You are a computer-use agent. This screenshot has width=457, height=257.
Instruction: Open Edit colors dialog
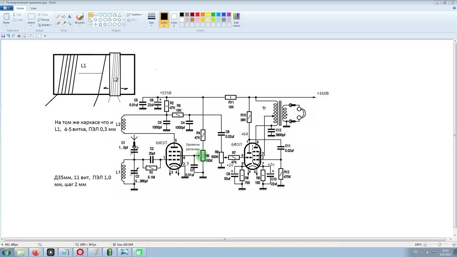(x=236, y=20)
